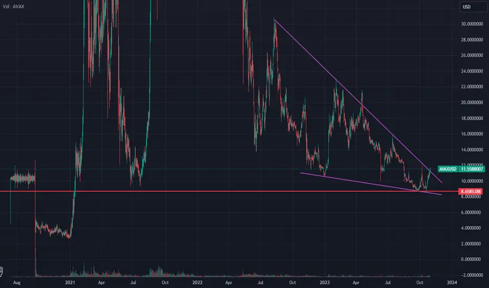Click the 6.0000000 price axis label

472,213
